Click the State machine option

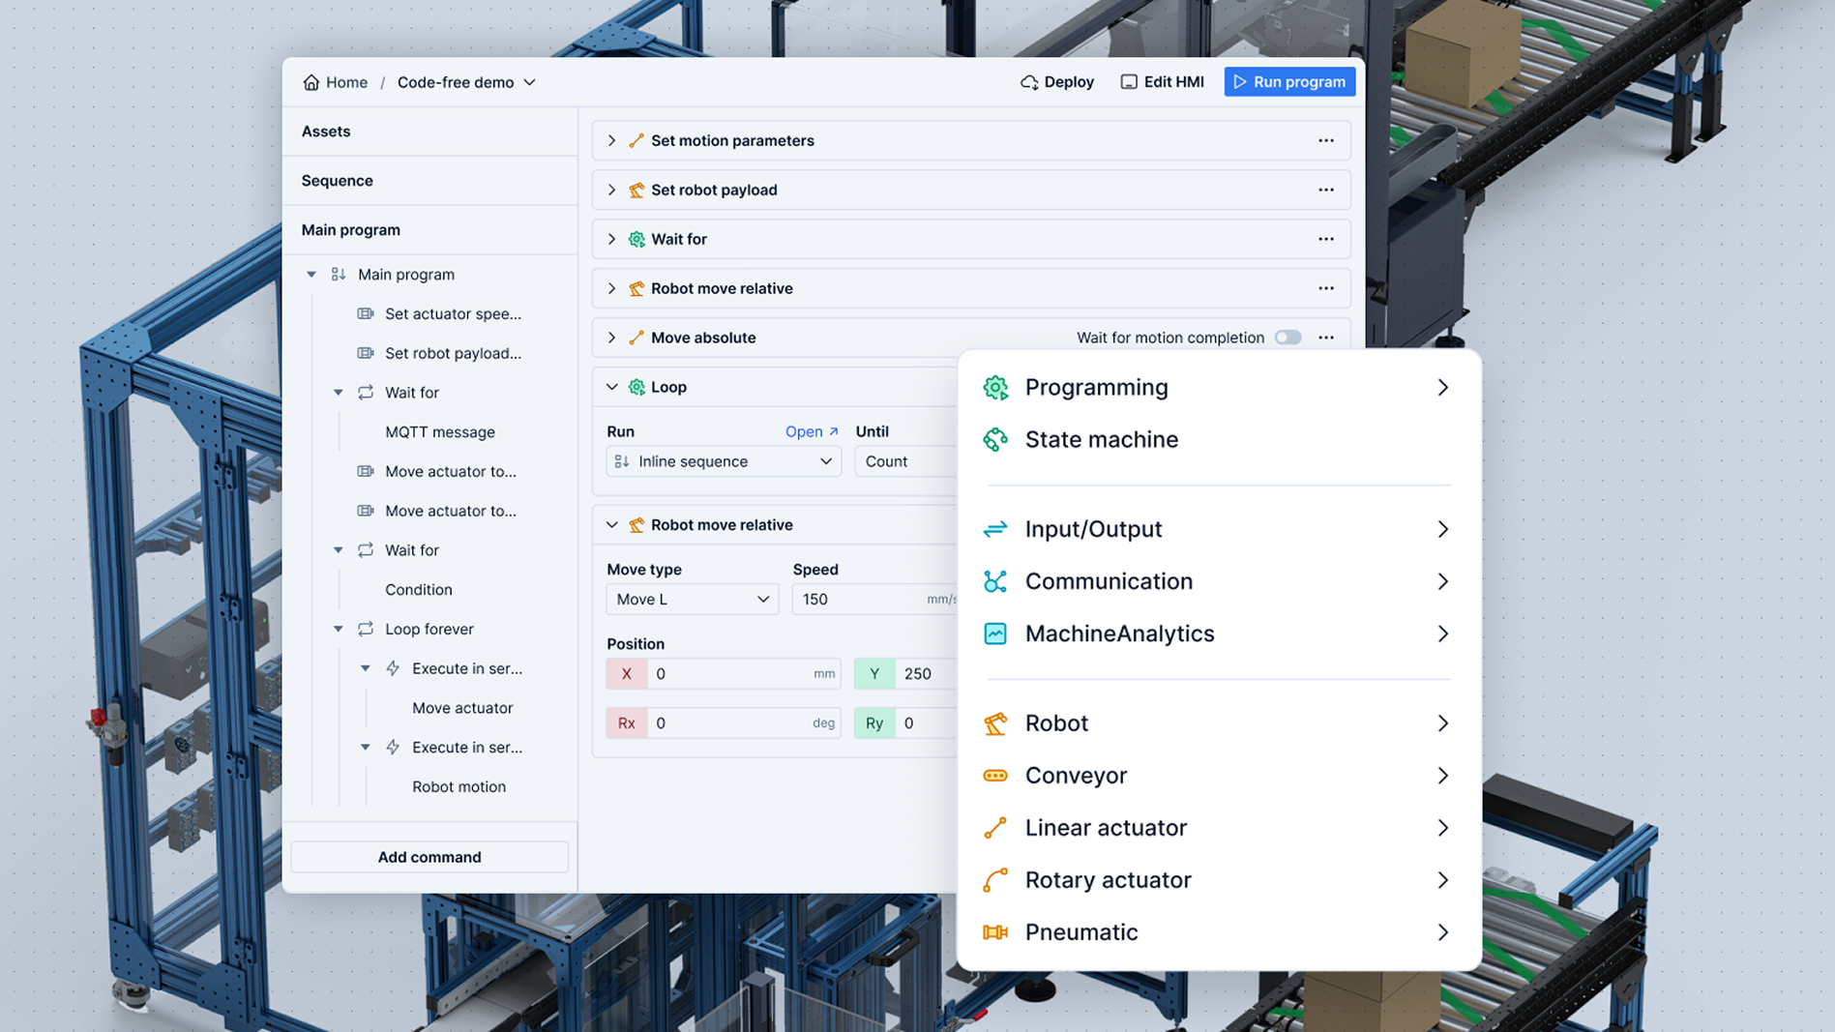[x=1102, y=439]
